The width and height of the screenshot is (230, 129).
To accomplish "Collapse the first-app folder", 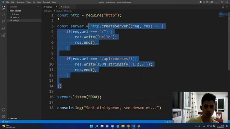I will pyautogui.click(x=24, y=14).
